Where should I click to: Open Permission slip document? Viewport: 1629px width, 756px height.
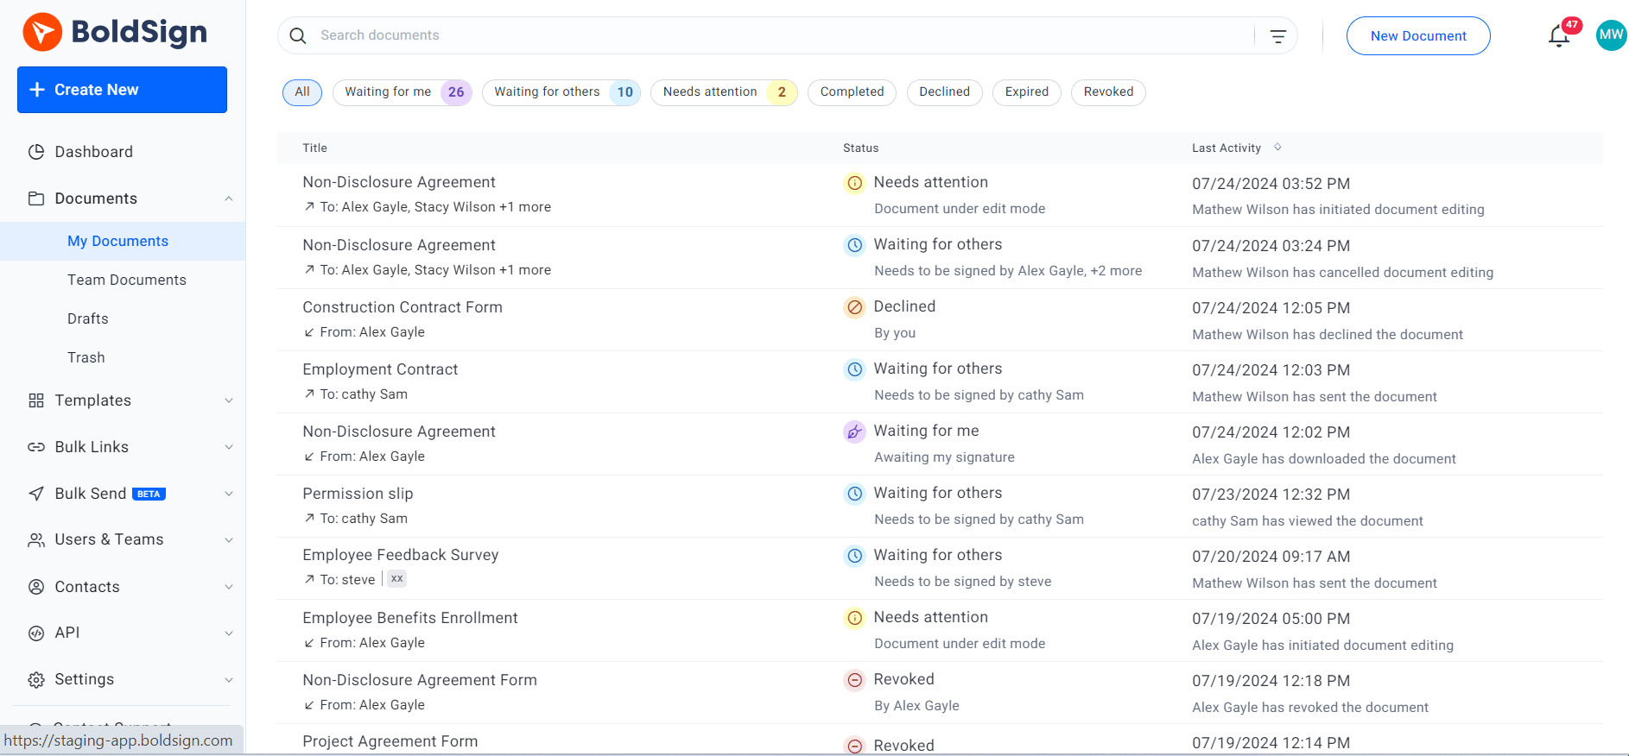click(x=358, y=494)
